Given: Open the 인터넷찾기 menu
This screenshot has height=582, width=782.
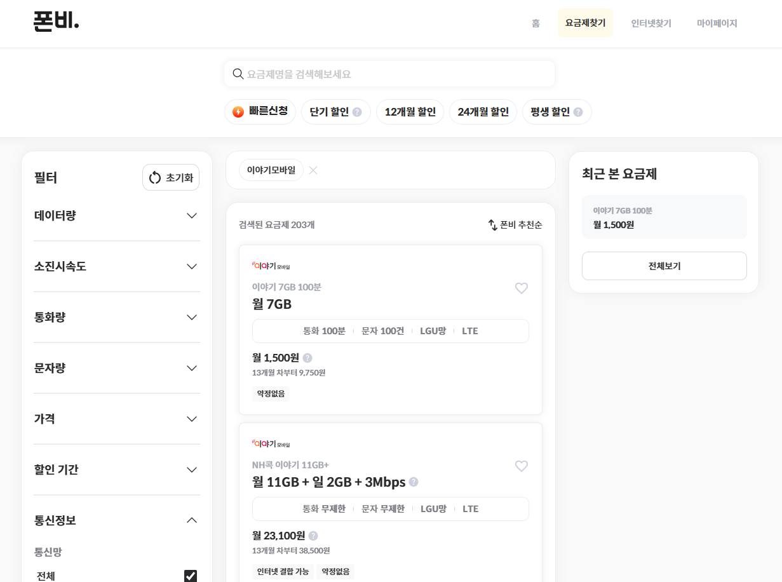Looking at the screenshot, I should [x=651, y=24].
